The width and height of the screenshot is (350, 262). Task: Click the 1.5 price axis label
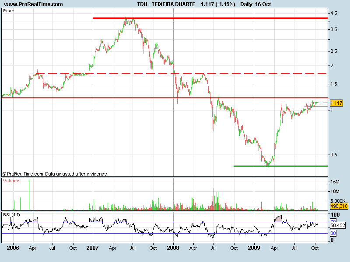click(x=334, y=84)
